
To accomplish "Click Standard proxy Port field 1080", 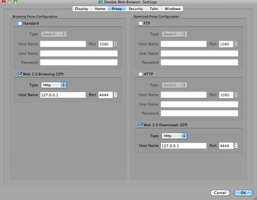I will pyautogui.click(x=106, y=44).
